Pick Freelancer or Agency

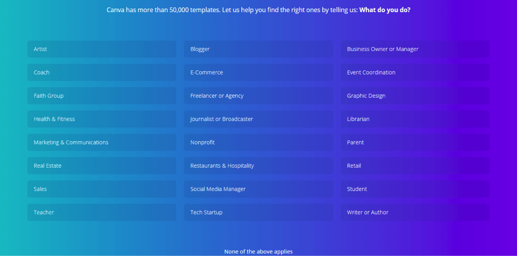click(x=258, y=96)
